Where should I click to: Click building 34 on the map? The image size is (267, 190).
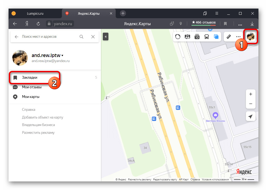click(x=145, y=148)
